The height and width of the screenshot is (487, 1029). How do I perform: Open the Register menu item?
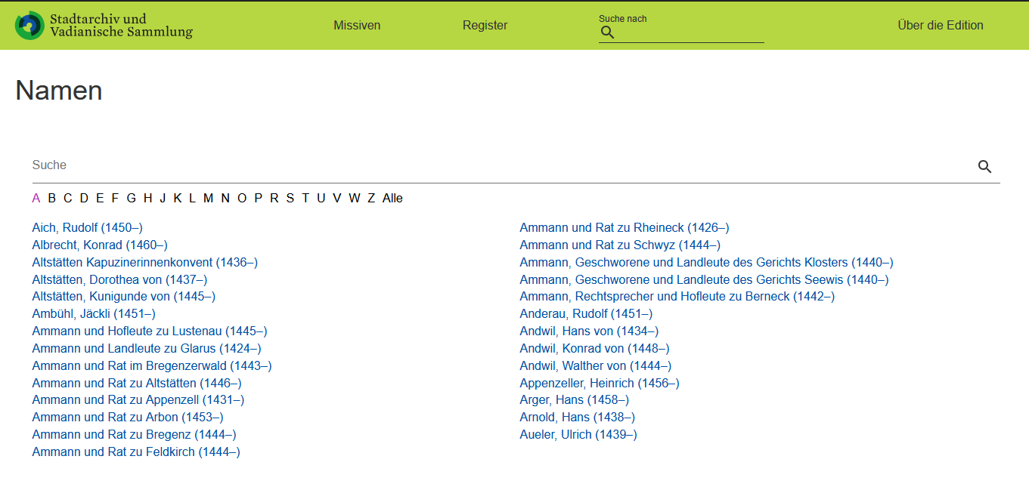(x=485, y=25)
